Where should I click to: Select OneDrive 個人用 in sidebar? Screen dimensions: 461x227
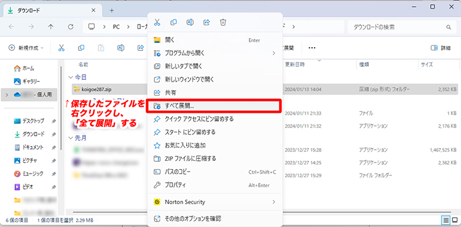[30, 94]
